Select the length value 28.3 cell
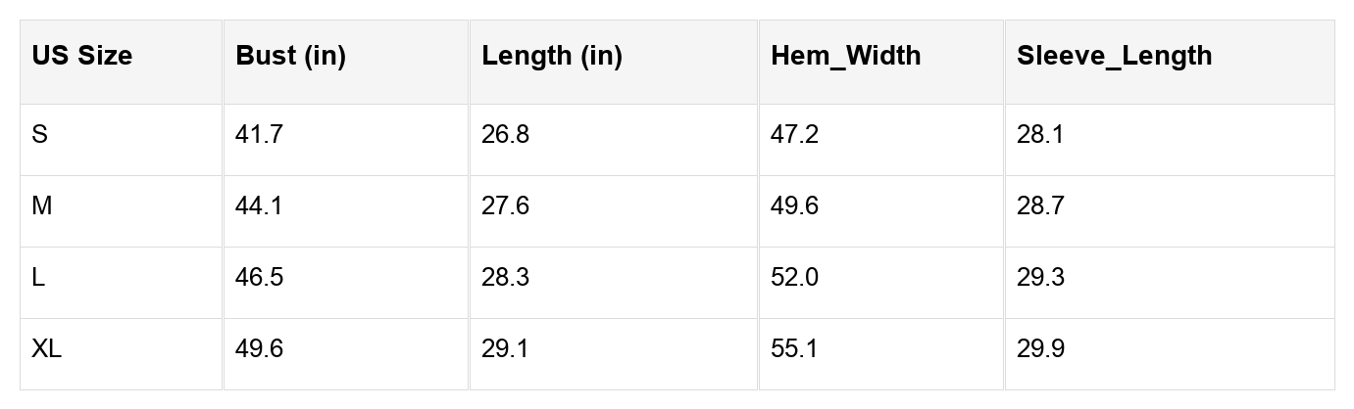The height and width of the screenshot is (409, 1354). tap(505, 277)
